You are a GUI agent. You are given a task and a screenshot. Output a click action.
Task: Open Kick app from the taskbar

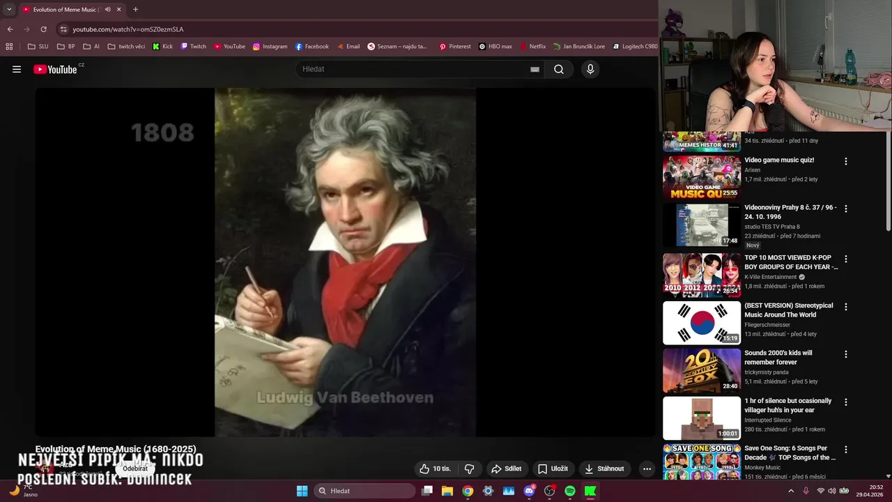tap(590, 491)
